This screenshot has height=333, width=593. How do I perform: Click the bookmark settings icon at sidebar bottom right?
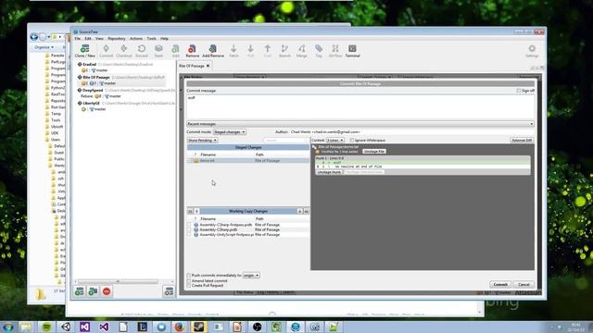coord(169,291)
